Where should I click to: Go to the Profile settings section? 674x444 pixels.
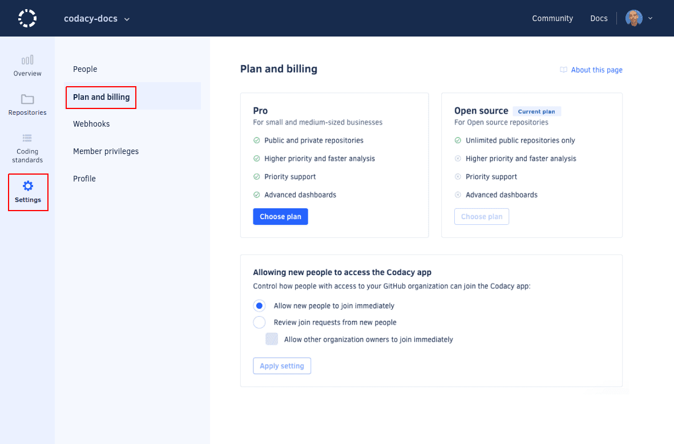click(84, 179)
